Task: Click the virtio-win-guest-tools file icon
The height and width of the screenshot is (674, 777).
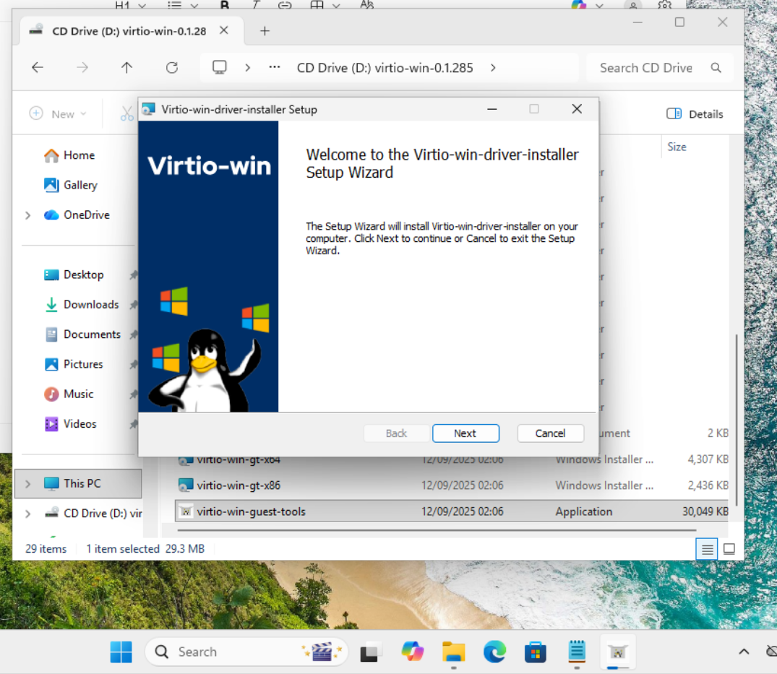Action: pyautogui.click(x=186, y=511)
